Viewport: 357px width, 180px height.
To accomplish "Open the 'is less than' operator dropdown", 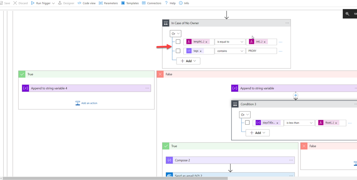I will point(299,123).
